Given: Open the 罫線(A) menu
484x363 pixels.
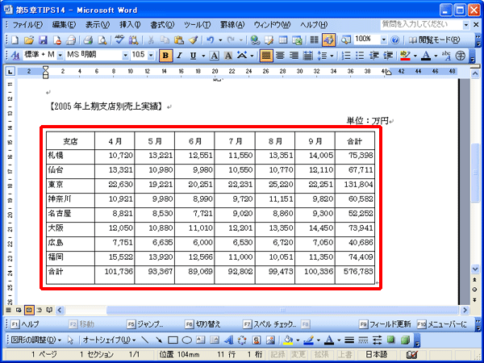Looking at the screenshot, I should pos(232,25).
